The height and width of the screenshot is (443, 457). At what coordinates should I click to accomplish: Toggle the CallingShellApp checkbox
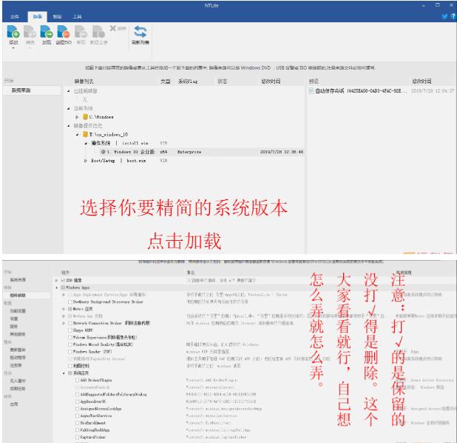[77, 430]
